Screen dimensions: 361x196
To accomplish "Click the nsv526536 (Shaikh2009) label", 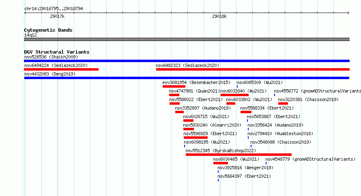I will pos(51,57).
